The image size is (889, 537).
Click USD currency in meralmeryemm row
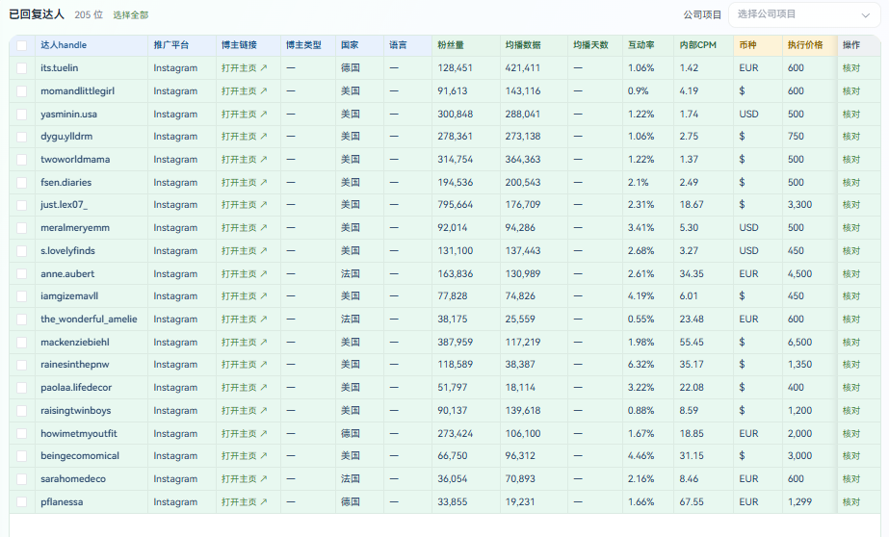point(748,228)
